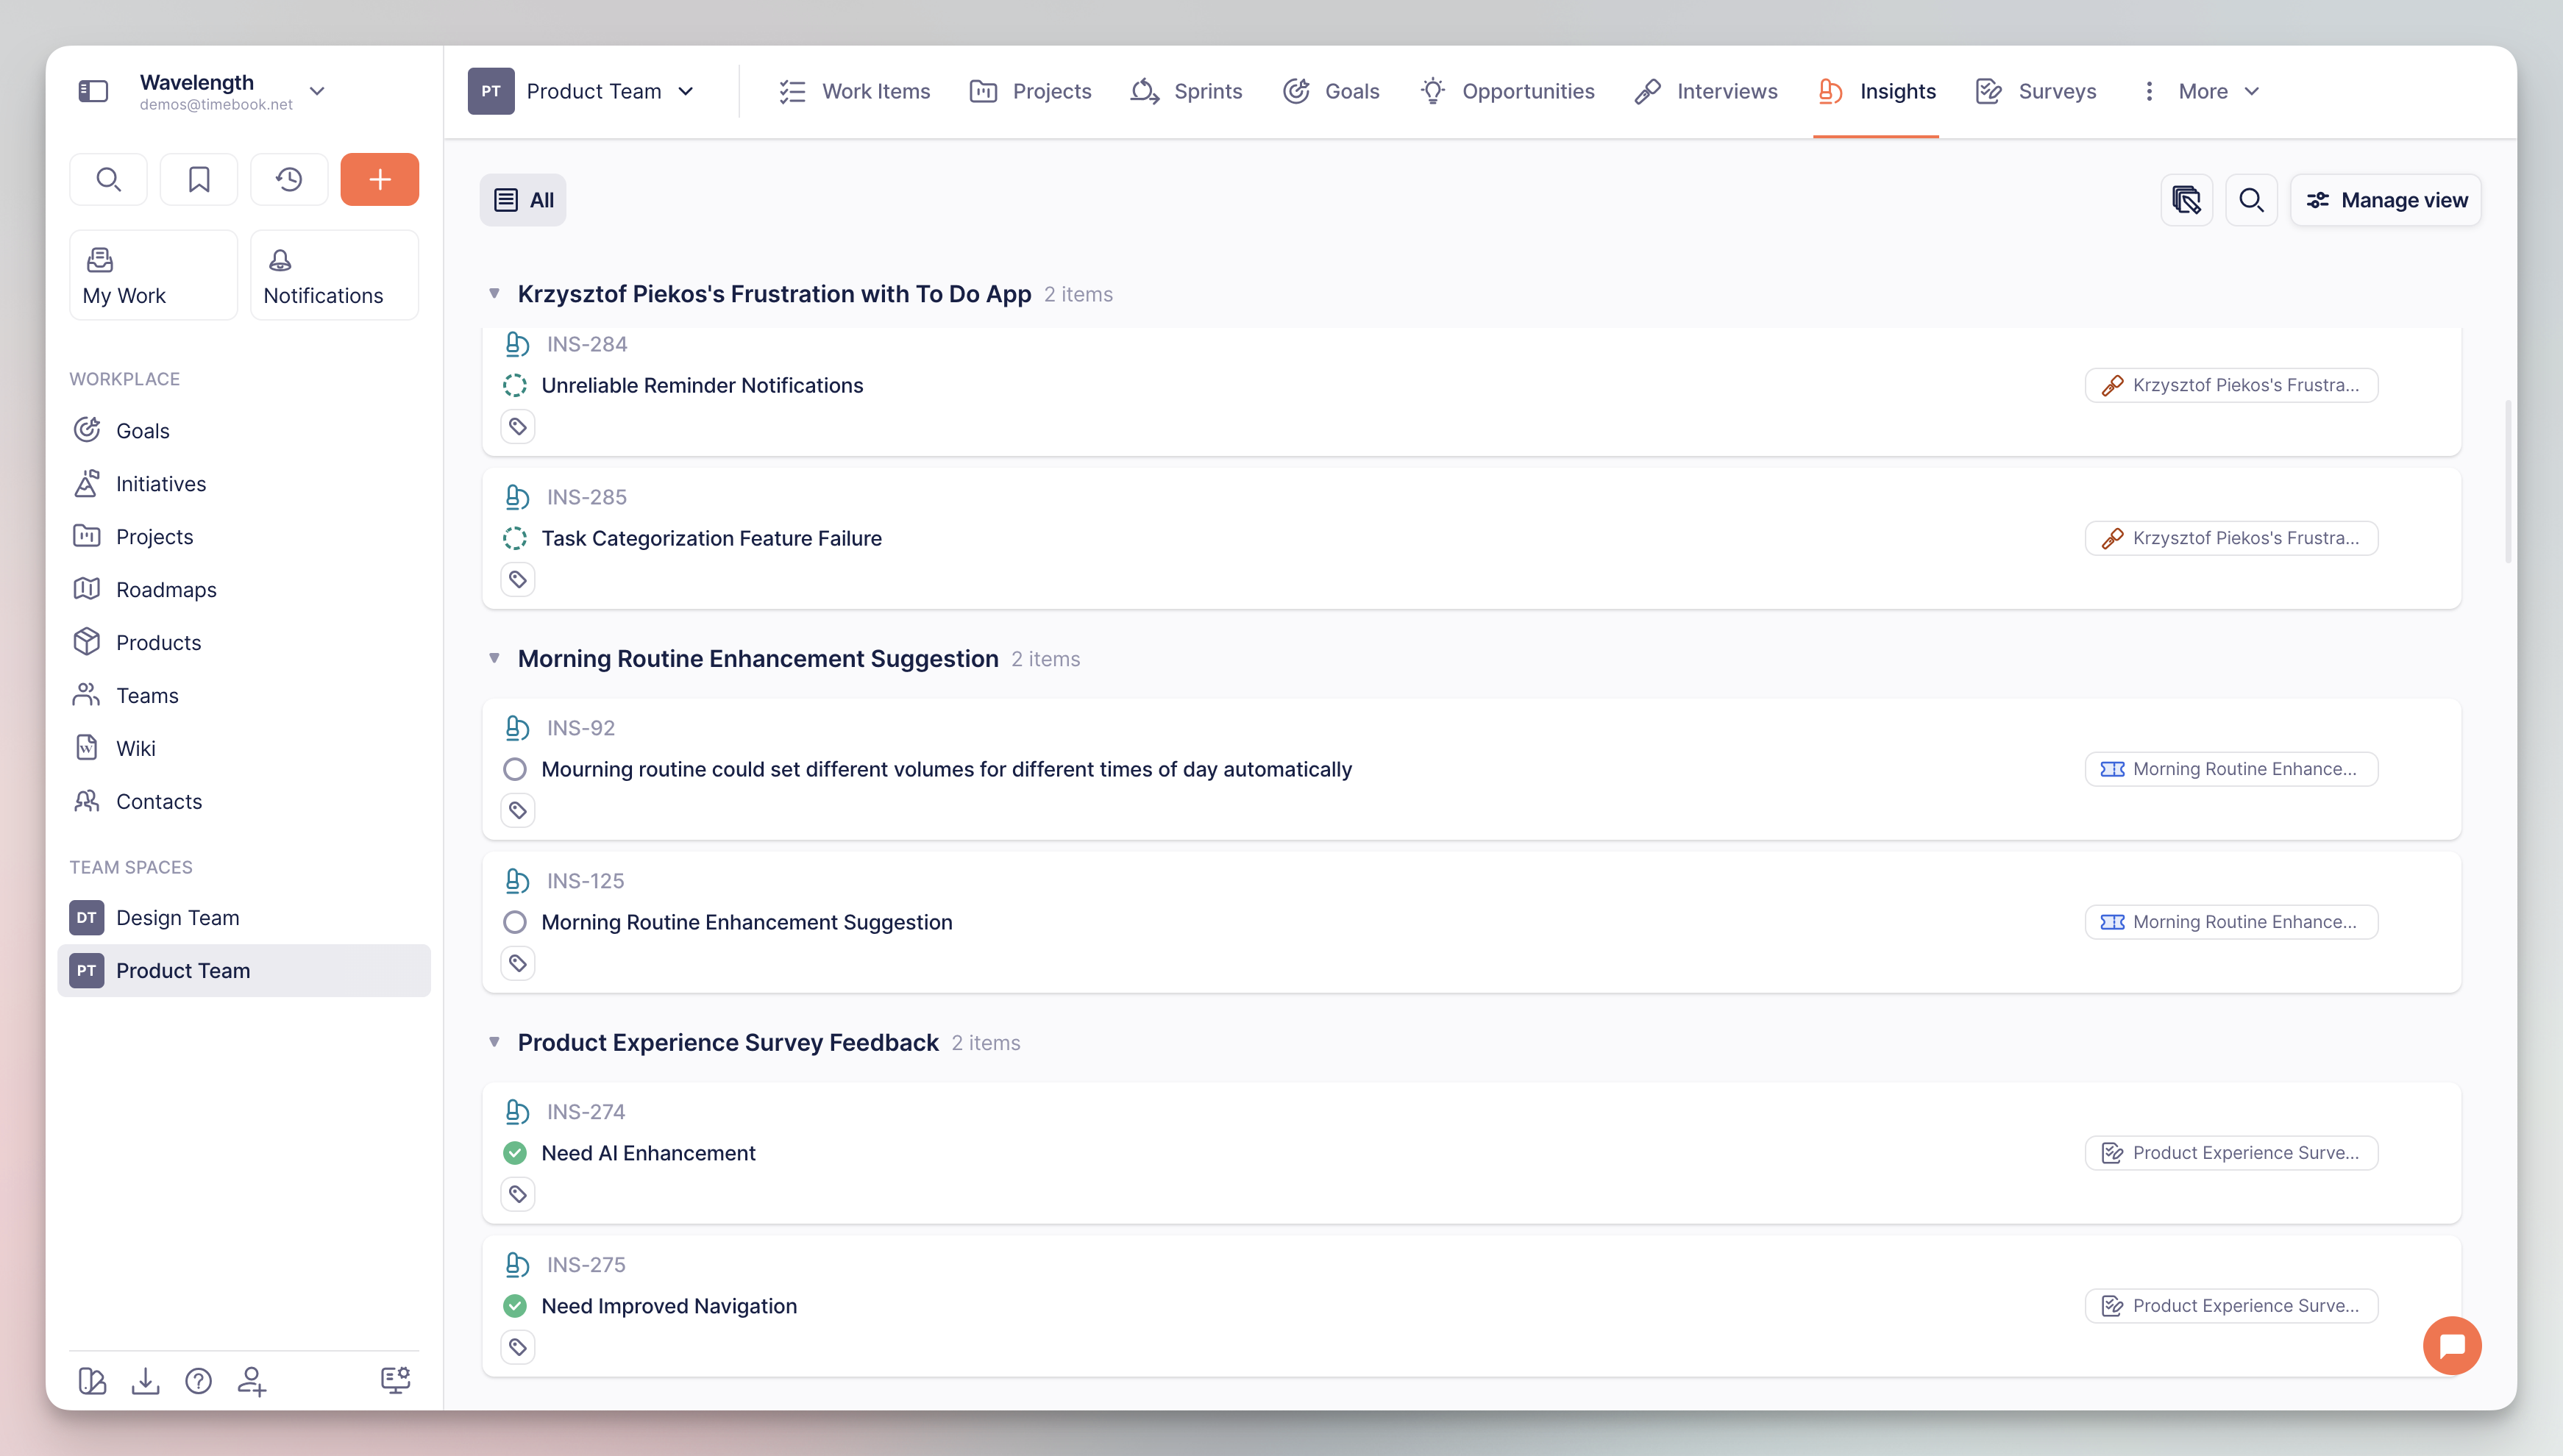Open source chip on Task Categorization row
2563x1456 pixels.
pos(2231,538)
